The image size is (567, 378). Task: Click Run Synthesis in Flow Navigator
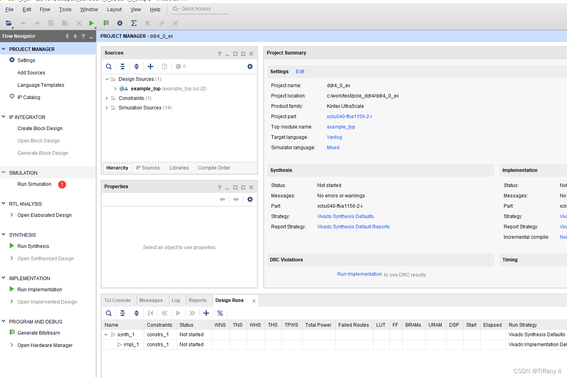pos(33,246)
